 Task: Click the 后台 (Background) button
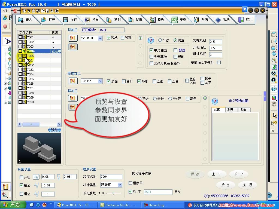coord(225,185)
